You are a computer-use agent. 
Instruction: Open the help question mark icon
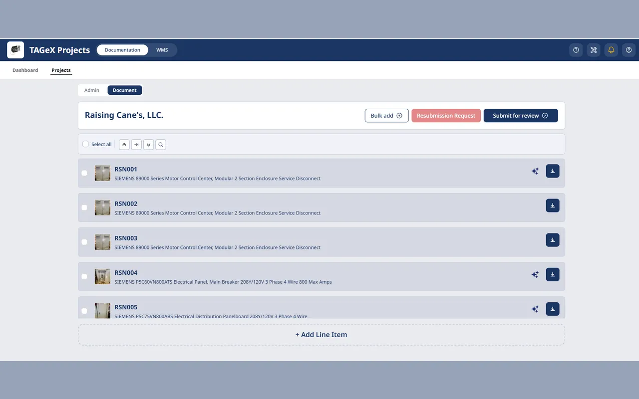coord(576,50)
